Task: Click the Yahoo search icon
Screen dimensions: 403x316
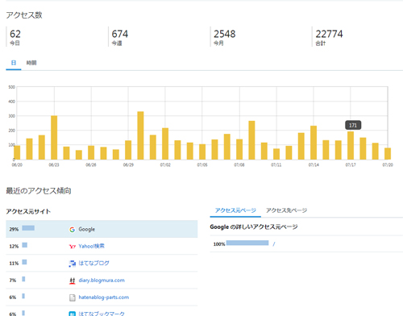Action: [x=72, y=247]
